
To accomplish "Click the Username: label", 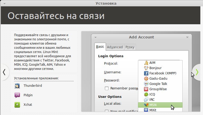I will pos(113,72).
